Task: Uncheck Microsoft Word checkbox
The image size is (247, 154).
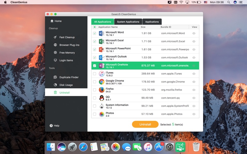Action: point(94,33)
